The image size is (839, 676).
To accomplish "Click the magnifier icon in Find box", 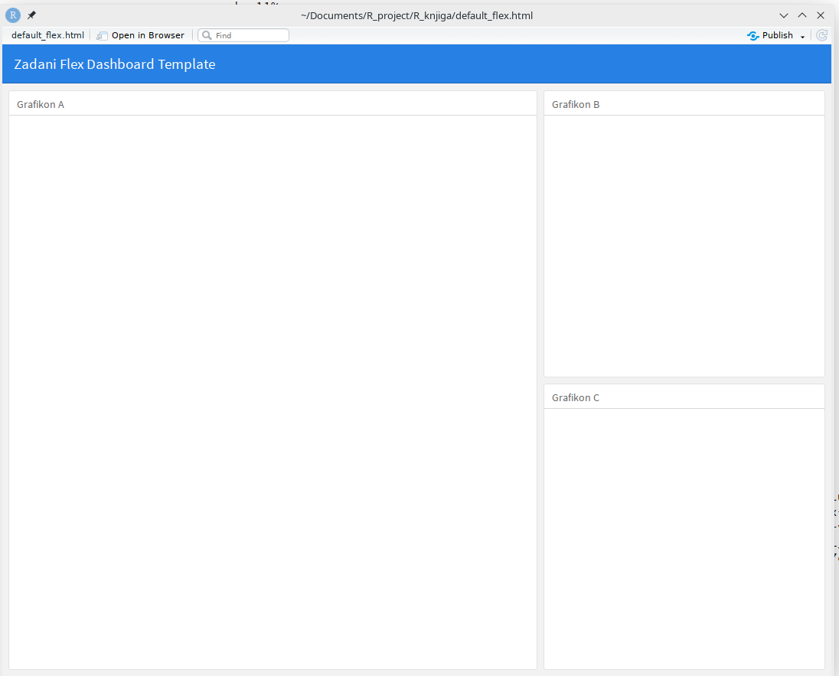I will 207,35.
